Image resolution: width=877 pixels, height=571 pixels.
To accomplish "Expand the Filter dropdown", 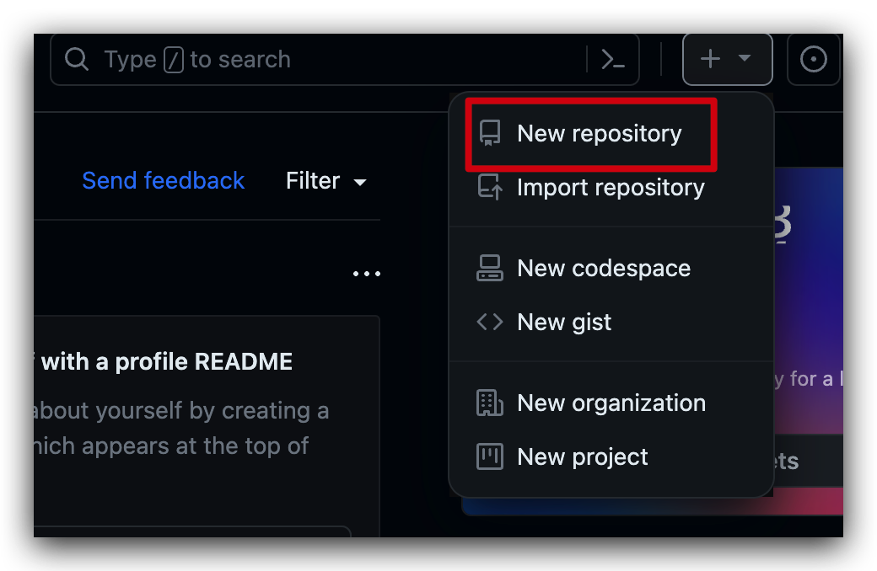I will click(x=326, y=181).
